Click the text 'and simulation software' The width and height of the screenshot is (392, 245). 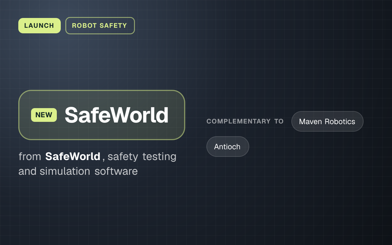[x=78, y=171]
